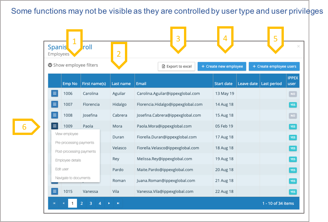Screen dimensions: 328x222
Task: Toggle IPPEX user NO badge for Carolina
Action: tap(293, 94)
